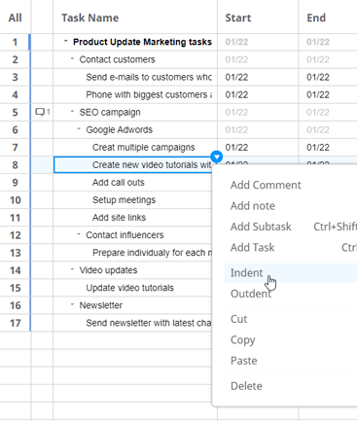Click the Create new video tutorials cell
The width and height of the screenshot is (357, 421).
pyautogui.click(x=133, y=164)
